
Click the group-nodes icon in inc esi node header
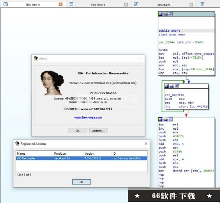click(x=171, y=120)
